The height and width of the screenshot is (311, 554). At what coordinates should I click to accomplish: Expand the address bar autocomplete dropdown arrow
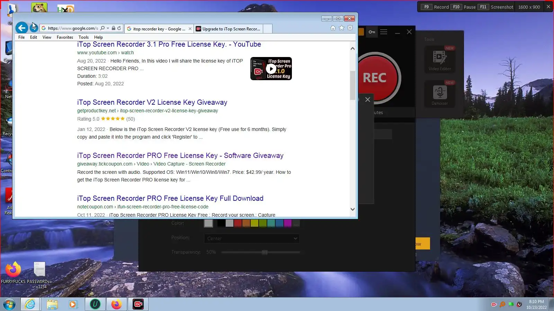(108, 28)
